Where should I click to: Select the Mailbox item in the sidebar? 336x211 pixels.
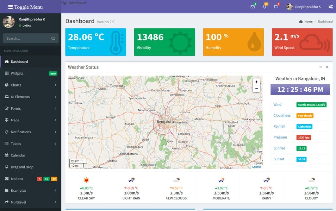coord(17,179)
